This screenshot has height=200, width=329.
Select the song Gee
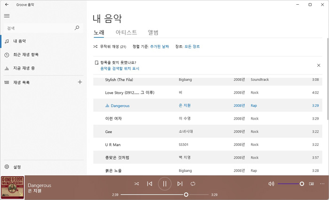[208, 131]
